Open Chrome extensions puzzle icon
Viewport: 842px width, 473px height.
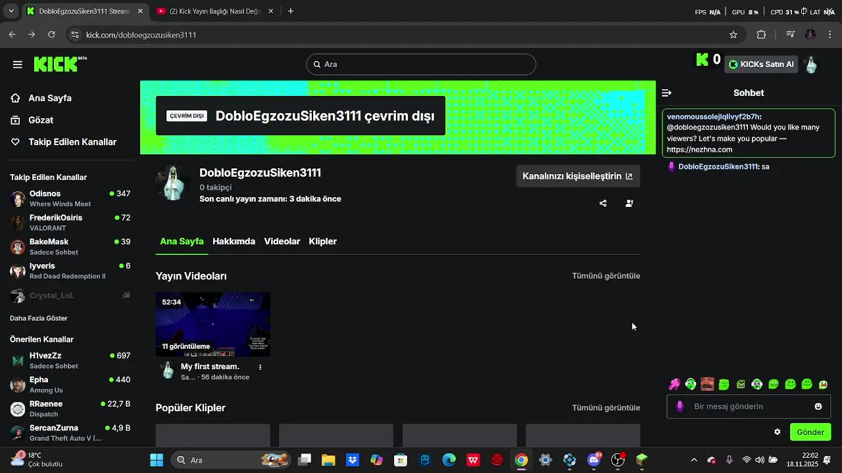click(762, 35)
